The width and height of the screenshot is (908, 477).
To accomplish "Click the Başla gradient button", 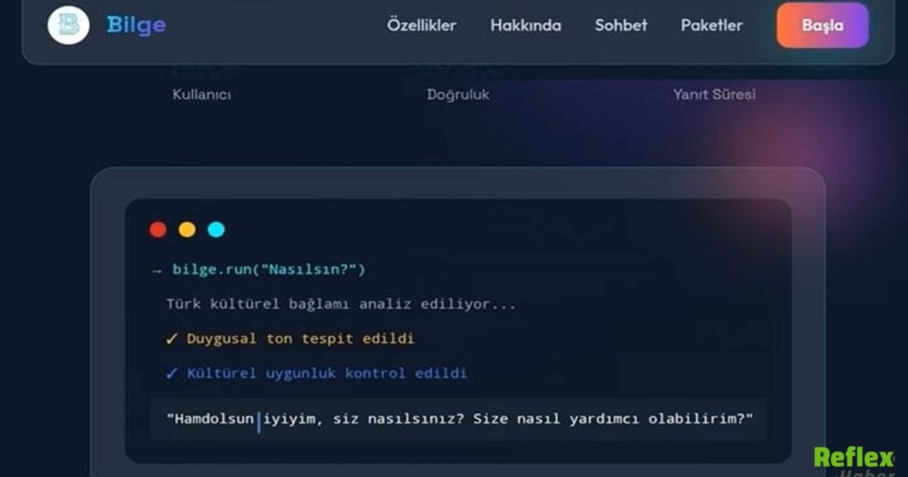I will coord(822,25).
